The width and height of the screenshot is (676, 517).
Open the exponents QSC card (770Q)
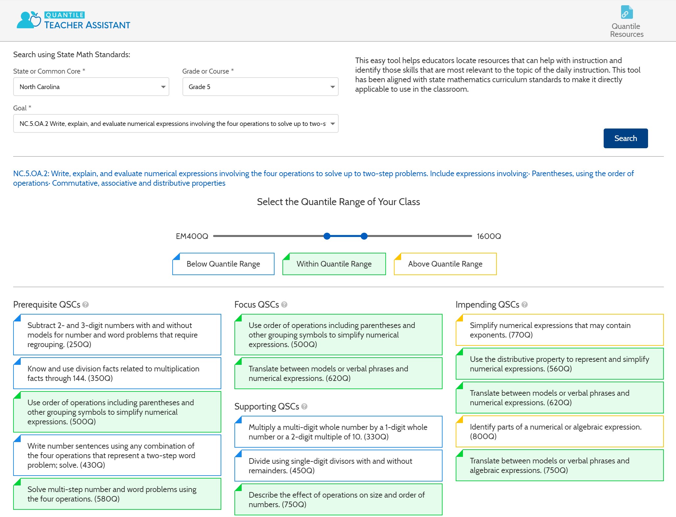[x=560, y=330]
